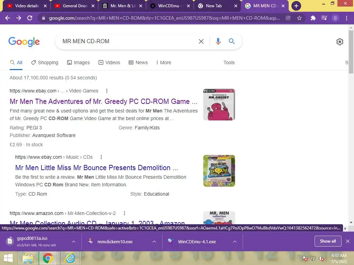Expand options for gspcd0813a.iso download

(x=74, y=242)
